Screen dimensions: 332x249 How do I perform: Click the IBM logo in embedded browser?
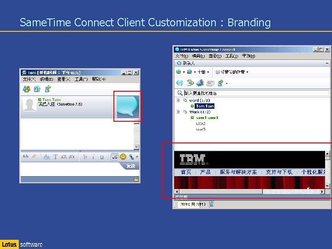[193, 160]
